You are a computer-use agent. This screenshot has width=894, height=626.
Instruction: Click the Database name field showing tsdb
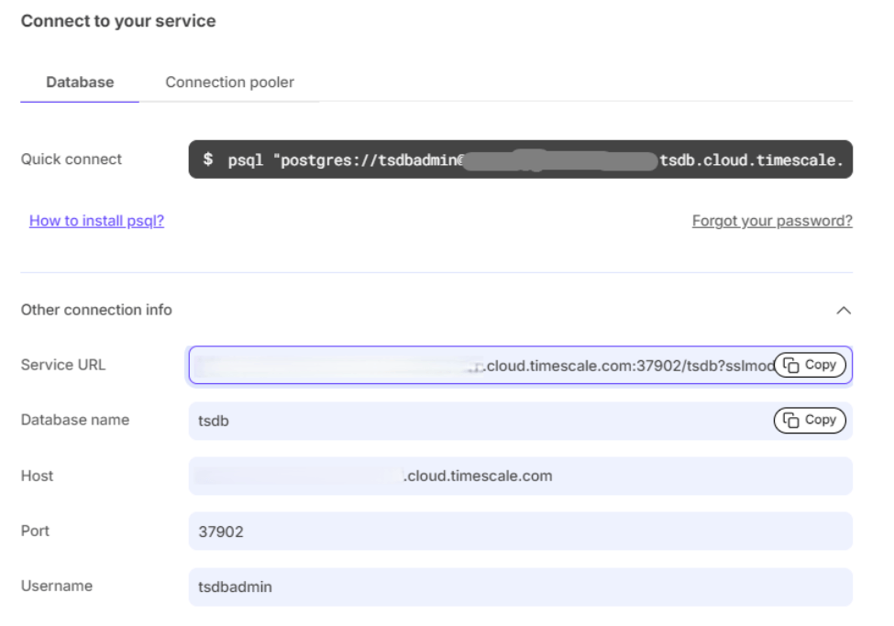click(x=477, y=421)
